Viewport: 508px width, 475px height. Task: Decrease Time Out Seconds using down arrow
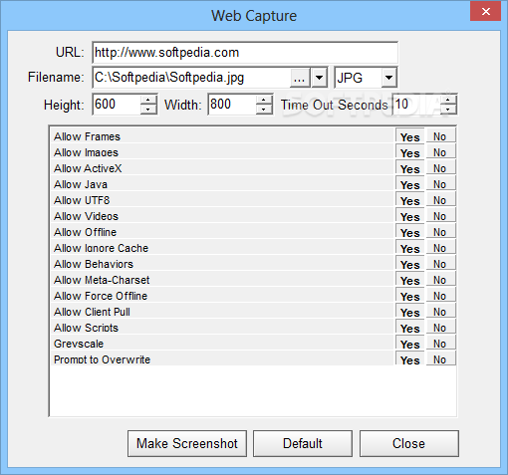(x=448, y=110)
